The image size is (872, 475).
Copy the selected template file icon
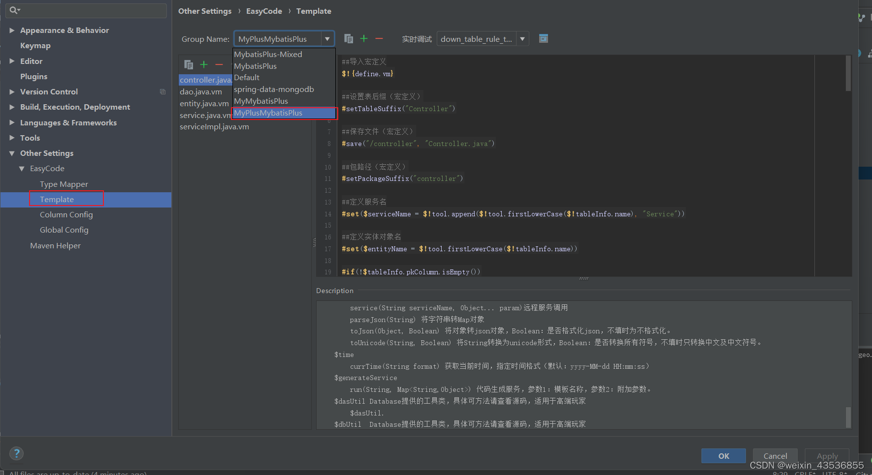[x=189, y=64]
